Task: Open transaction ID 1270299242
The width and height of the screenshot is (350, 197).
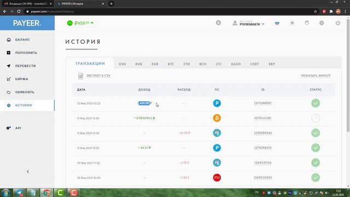Action: 262,133
